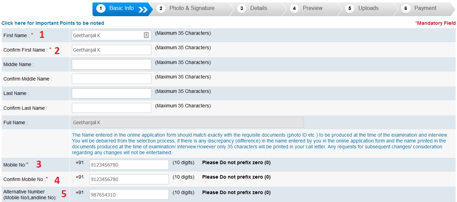Focus the Confirm First Name field

pyautogui.click(x=111, y=50)
